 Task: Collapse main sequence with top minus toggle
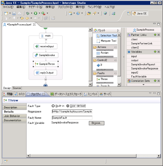point(46,39)
